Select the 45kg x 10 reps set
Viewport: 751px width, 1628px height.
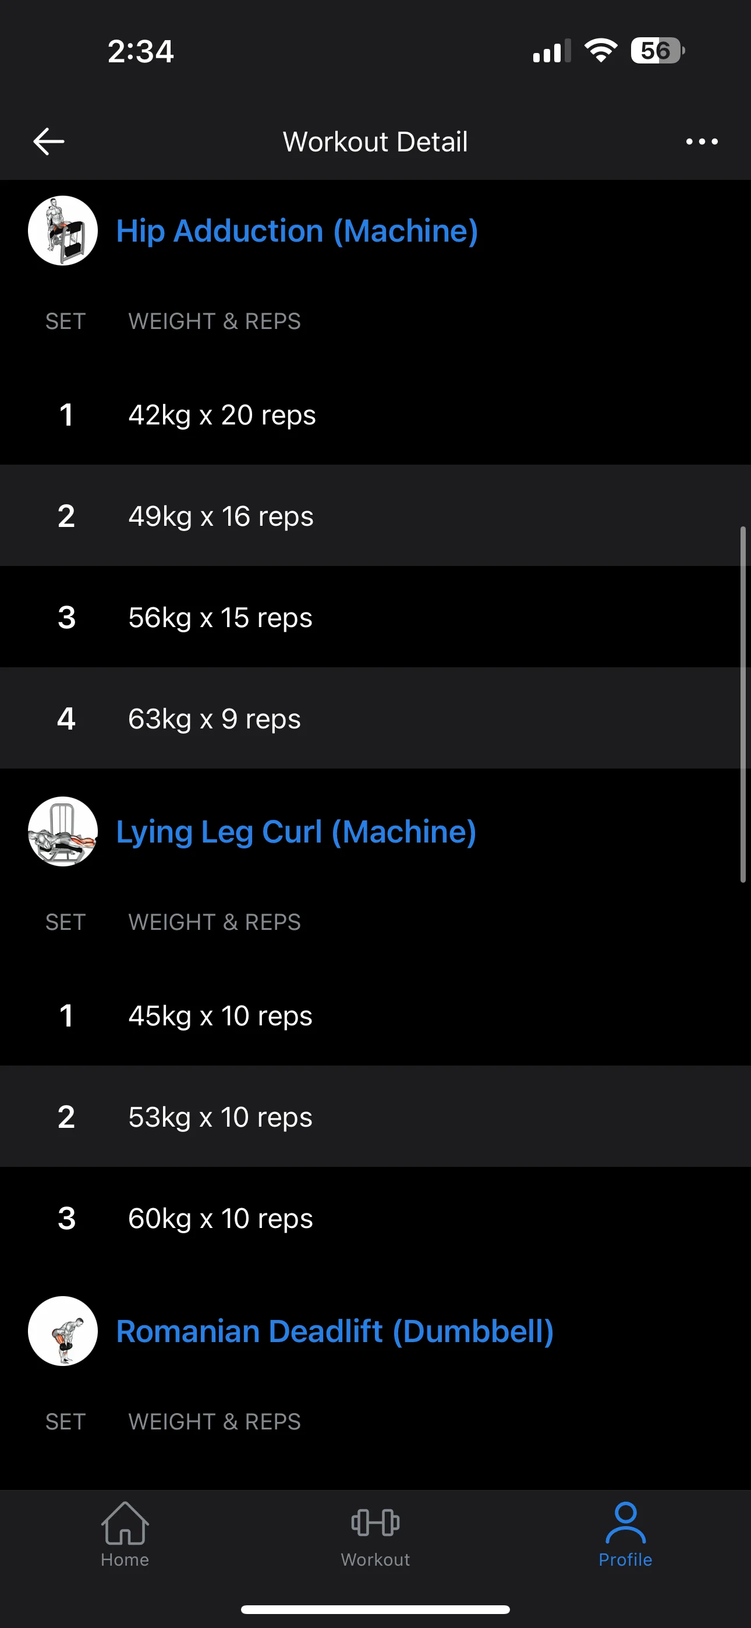[x=220, y=1015]
